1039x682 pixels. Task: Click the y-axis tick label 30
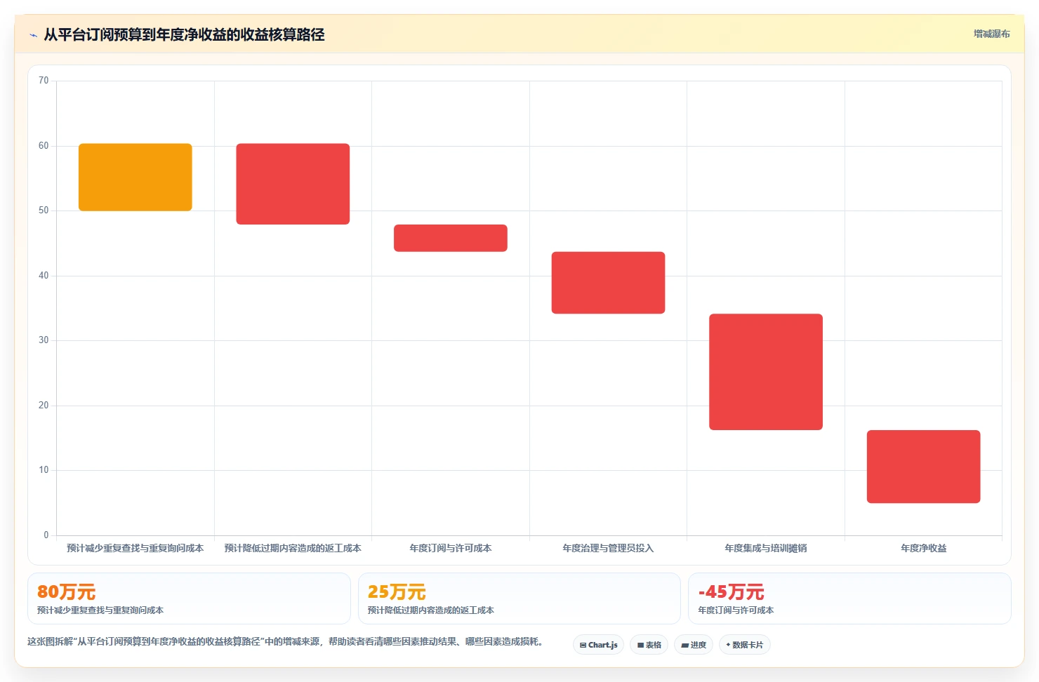pyautogui.click(x=44, y=340)
